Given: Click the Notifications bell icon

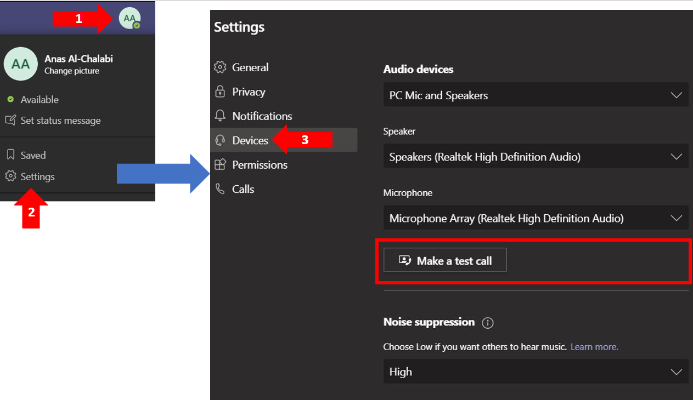Looking at the screenshot, I should point(220,116).
